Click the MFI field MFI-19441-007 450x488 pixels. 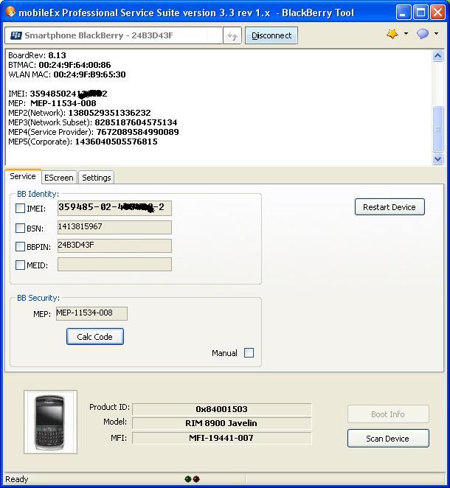(x=222, y=438)
